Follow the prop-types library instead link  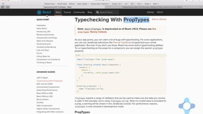(98, 32)
